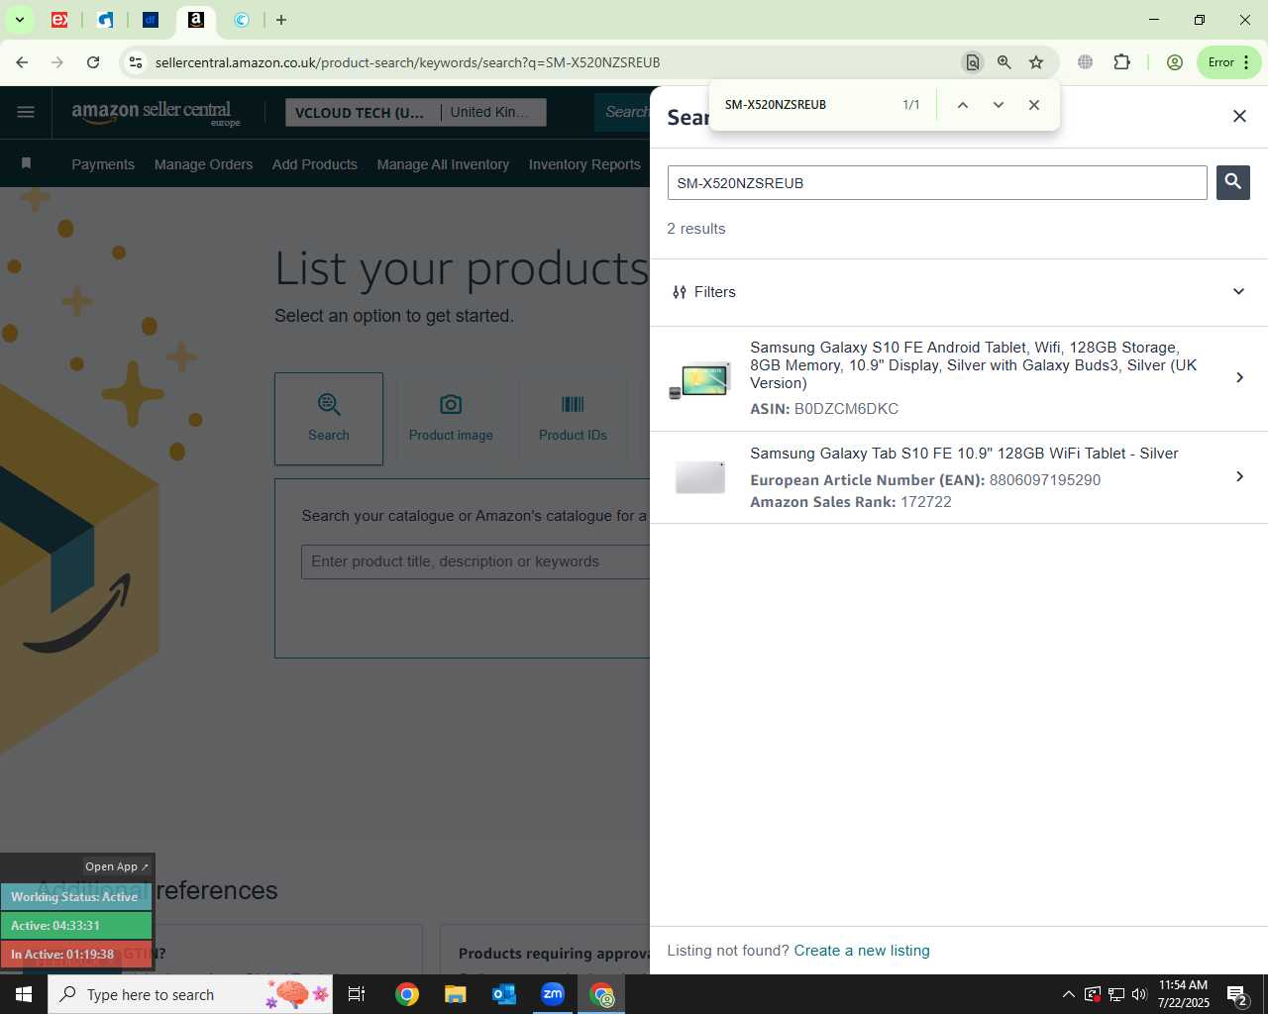Open the notification center
The height and width of the screenshot is (1014, 1268).
pos(1237,994)
